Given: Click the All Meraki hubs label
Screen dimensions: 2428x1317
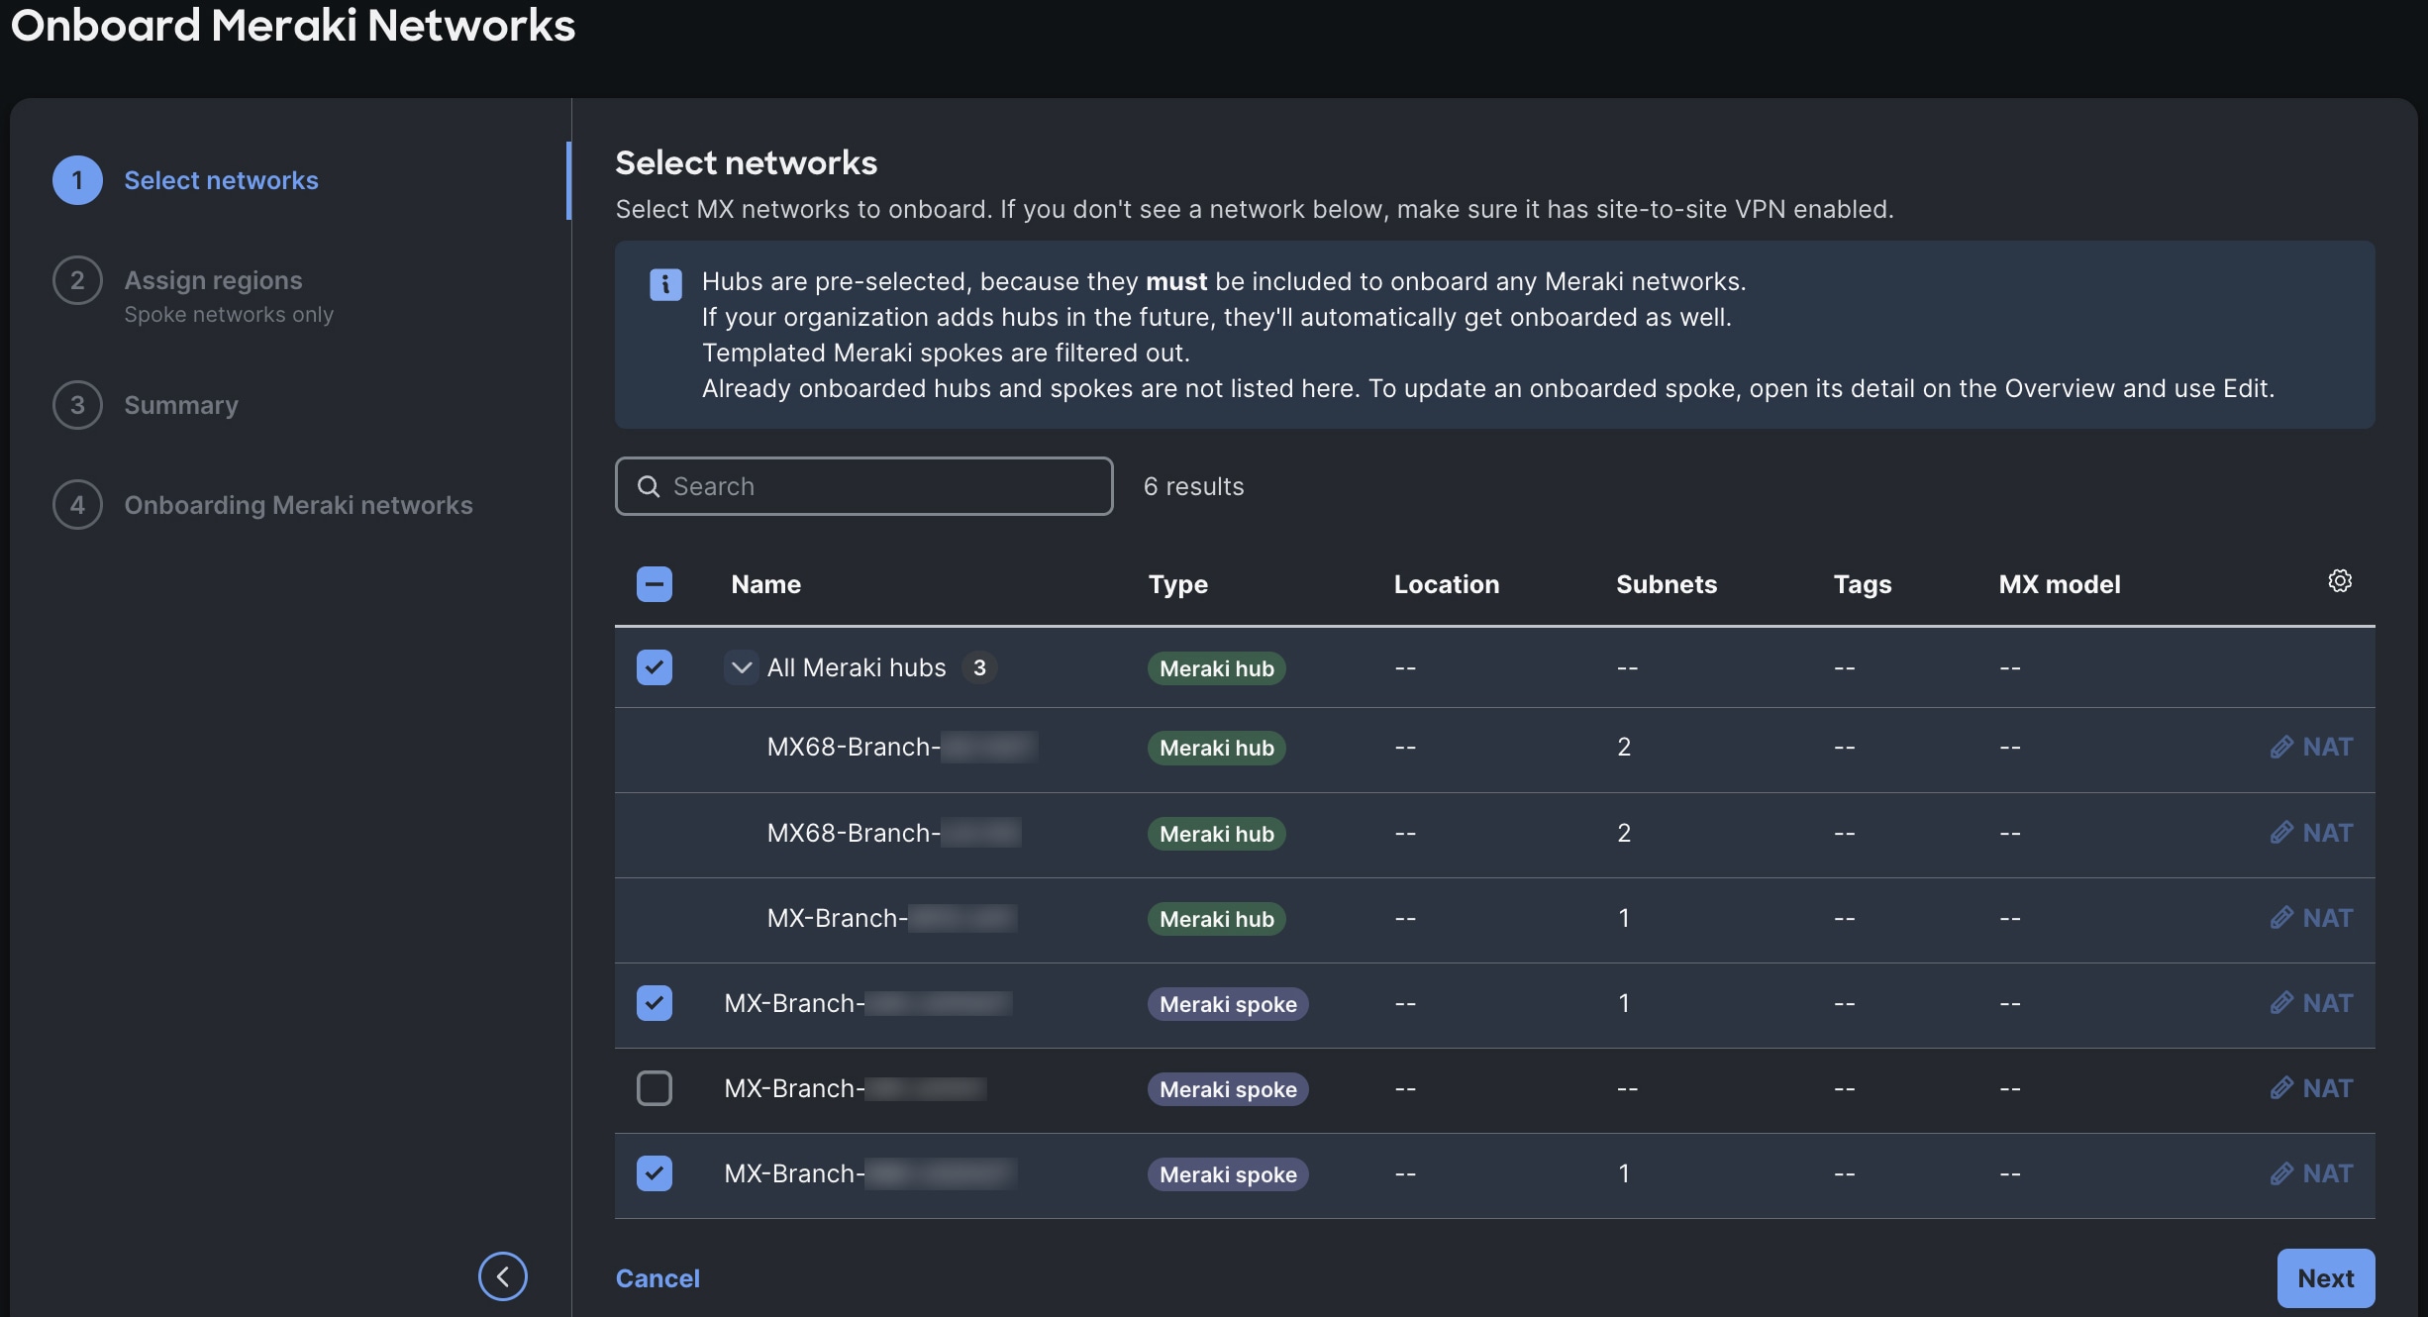Looking at the screenshot, I should tap(857, 667).
